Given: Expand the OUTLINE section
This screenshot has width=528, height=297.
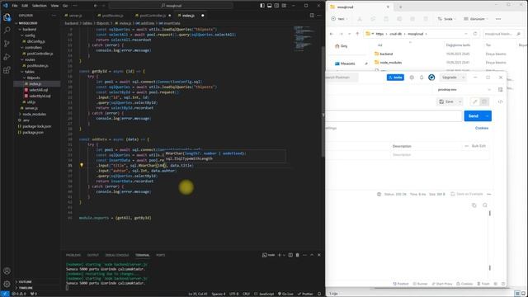Looking at the screenshot, I should pyautogui.click(x=25, y=282).
